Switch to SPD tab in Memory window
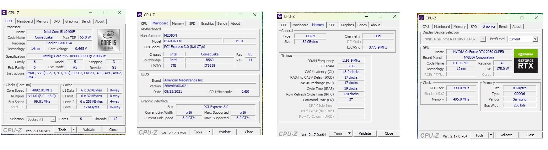548x150 pixels. pos(332,25)
